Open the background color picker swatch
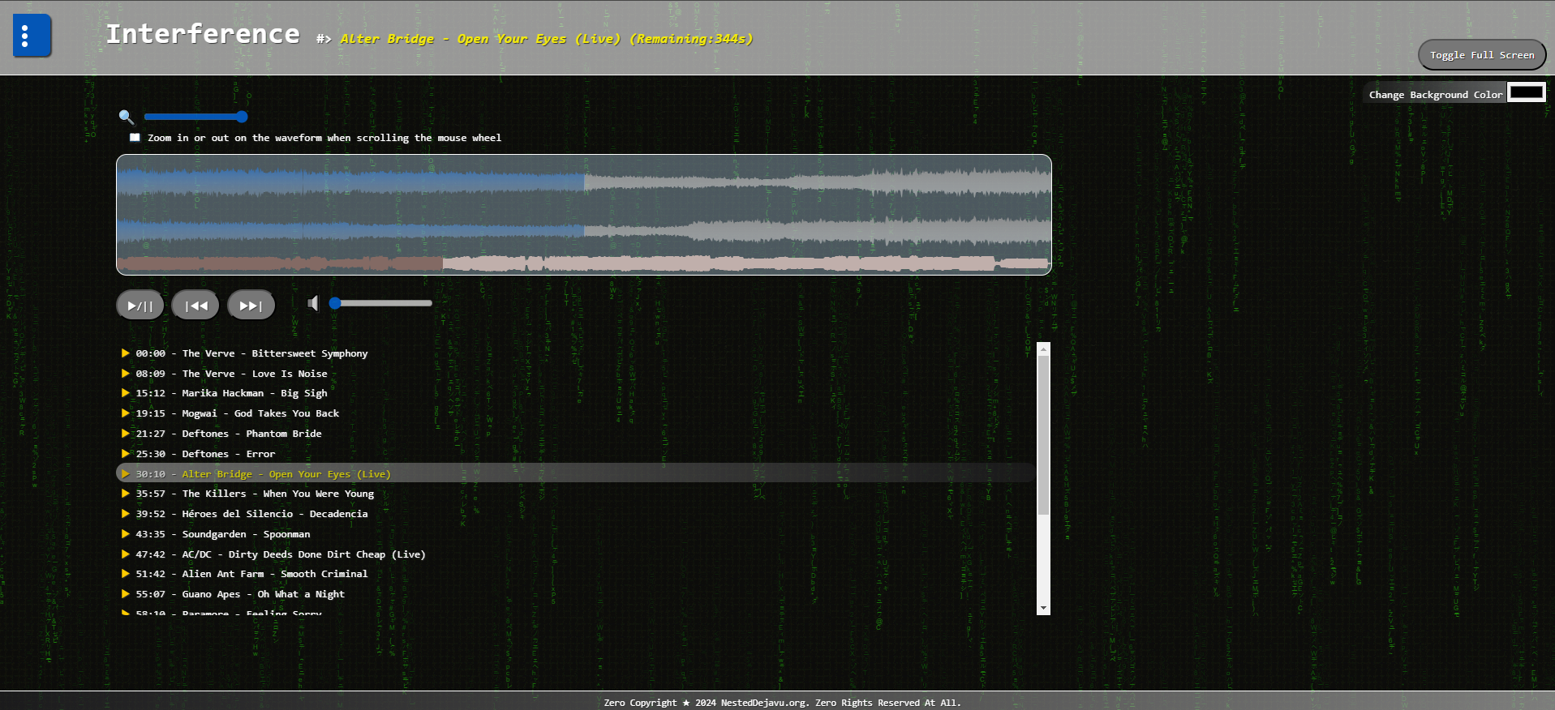Viewport: 1555px width, 710px height. pos(1526,92)
